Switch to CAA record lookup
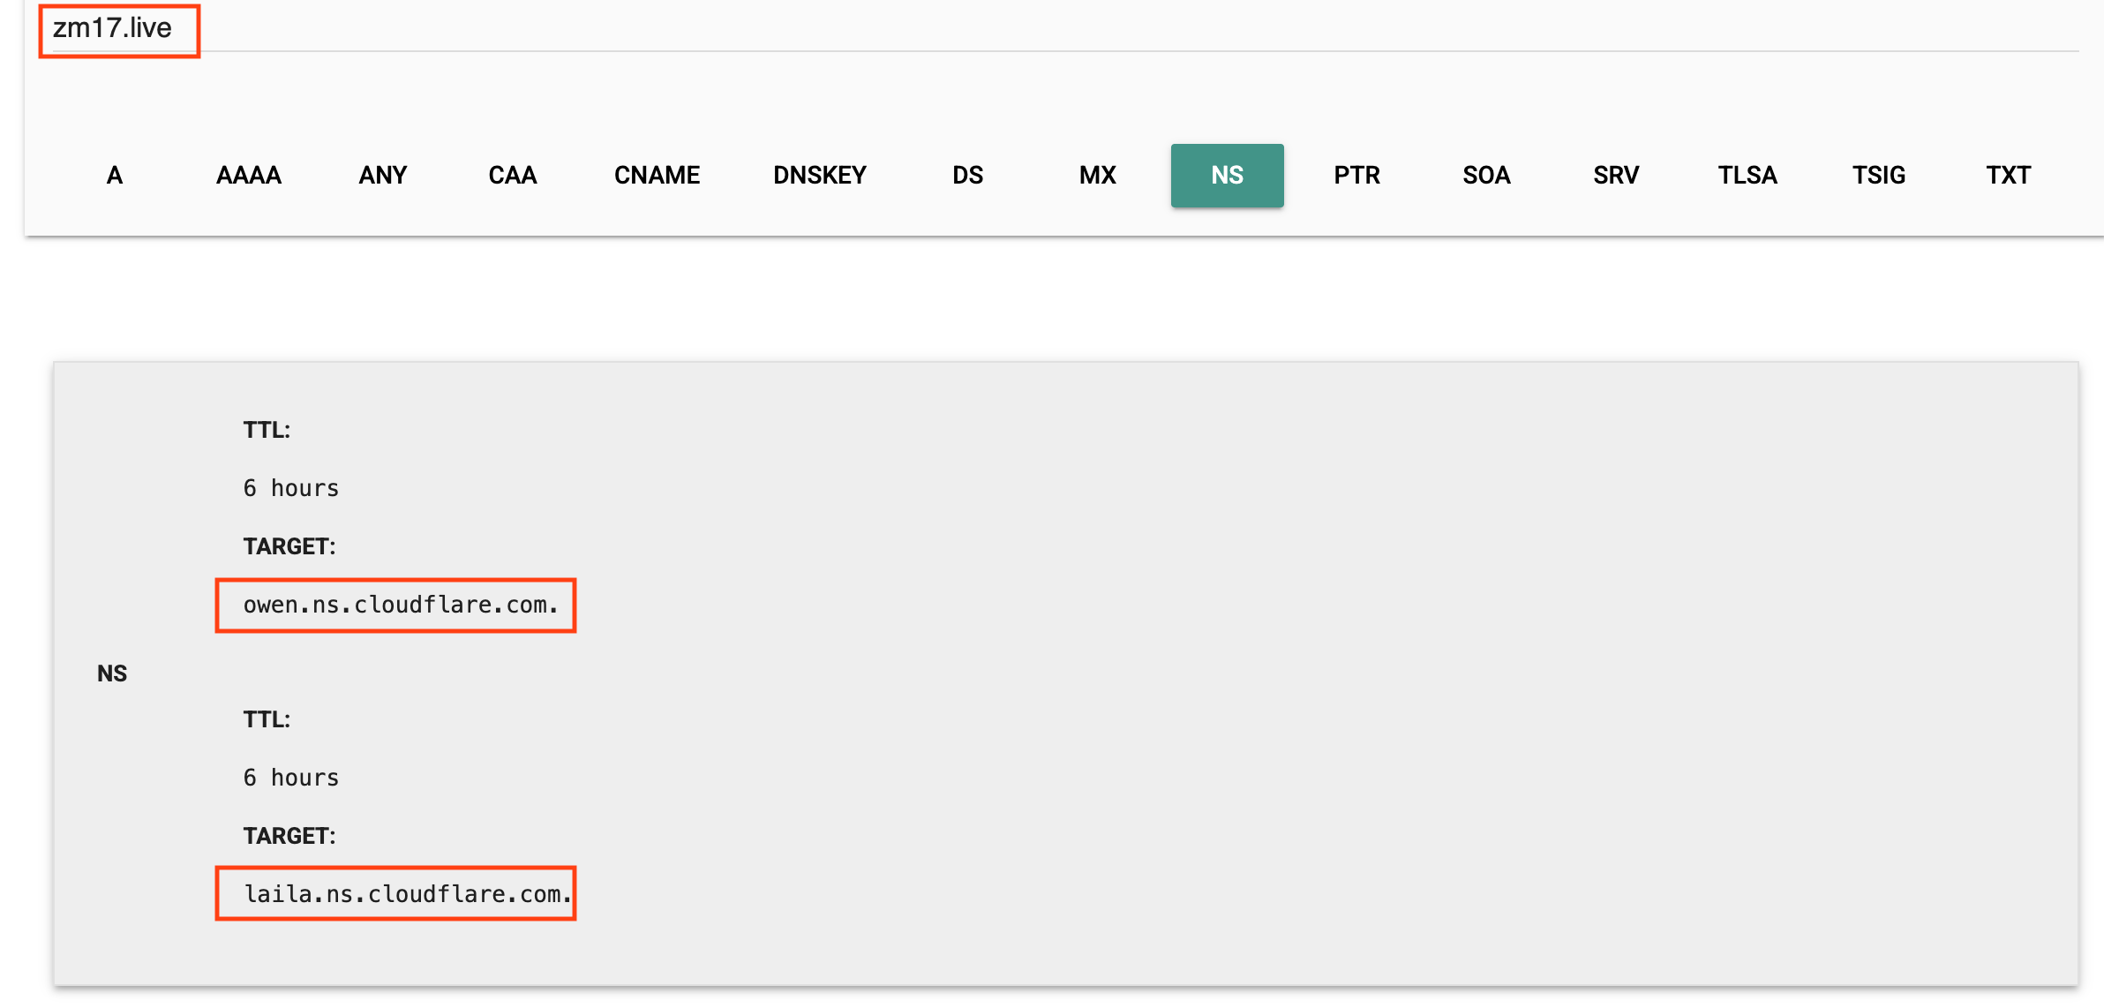This screenshot has width=2104, height=1008. pyautogui.click(x=512, y=175)
